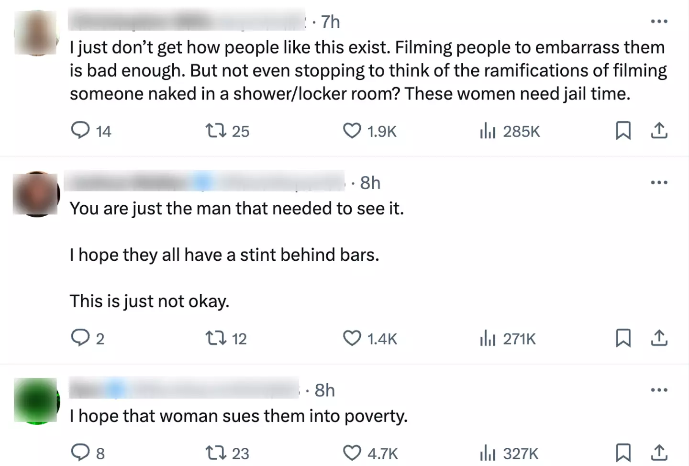Reply to the 'stint behind bars' tweet
Screen dimensions: 689x466
coord(80,338)
